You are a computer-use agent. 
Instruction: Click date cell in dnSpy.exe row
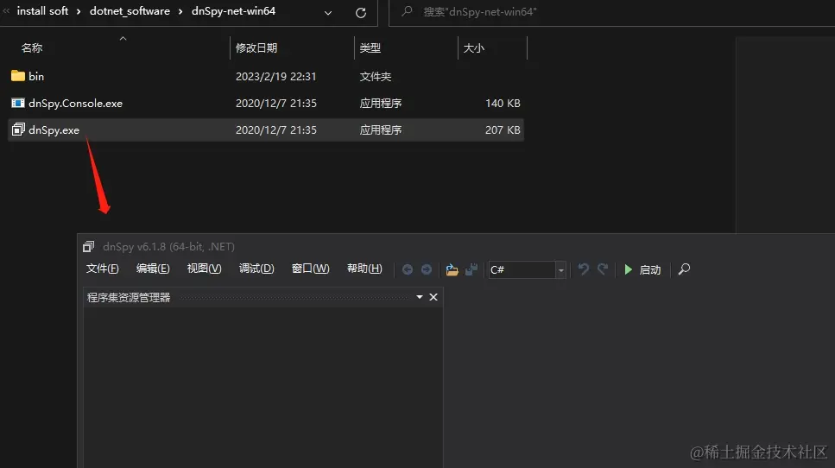[x=275, y=130]
